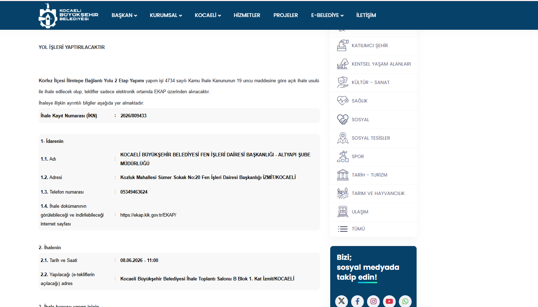Image resolution: width=538 pixels, height=307 pixels.
Task: Open the WhatsApp social icon
Action: 405,301
